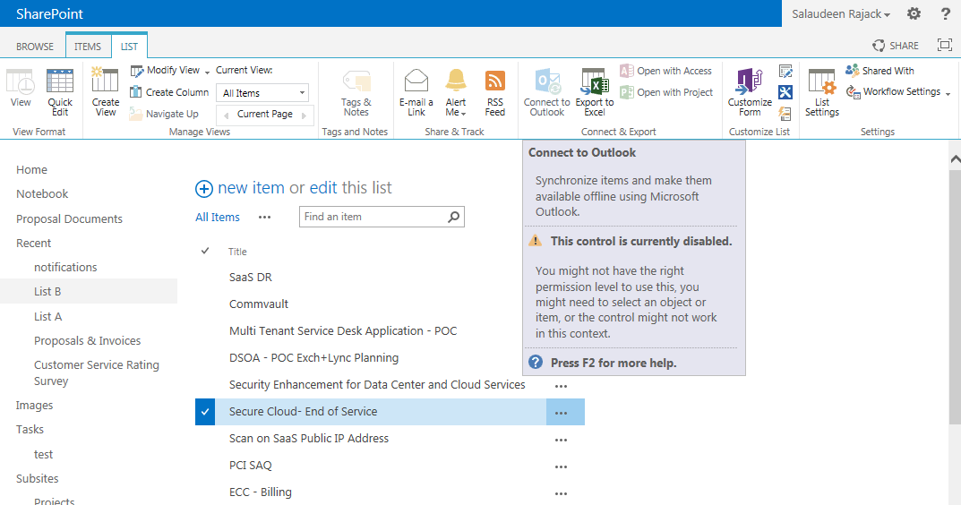Open Tags & Notes
The height and width of the screenshot is (505, 961).
click(x=356, y=92)
